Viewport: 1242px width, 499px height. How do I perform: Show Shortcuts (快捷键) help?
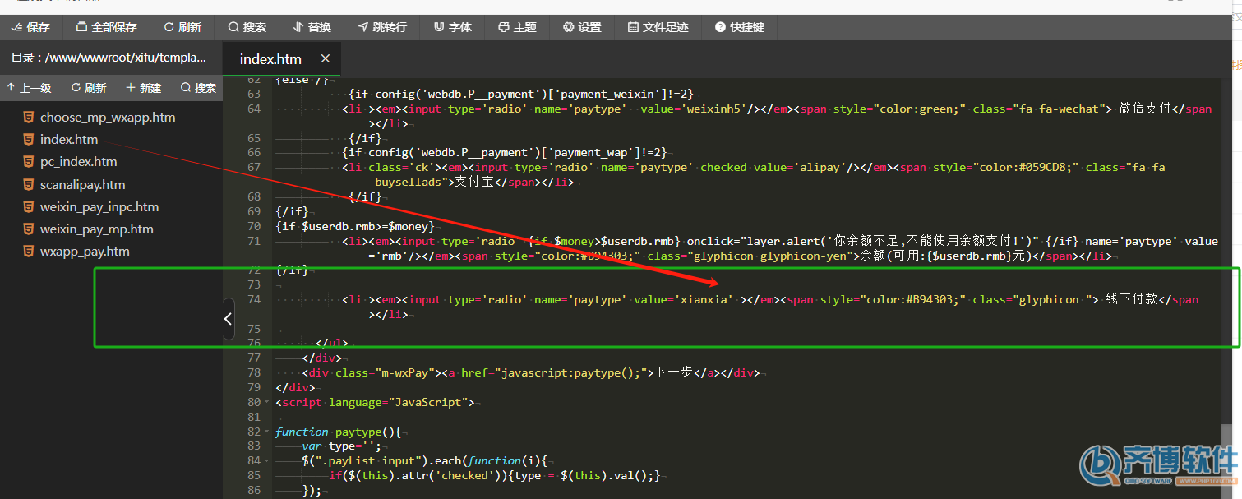740,27
